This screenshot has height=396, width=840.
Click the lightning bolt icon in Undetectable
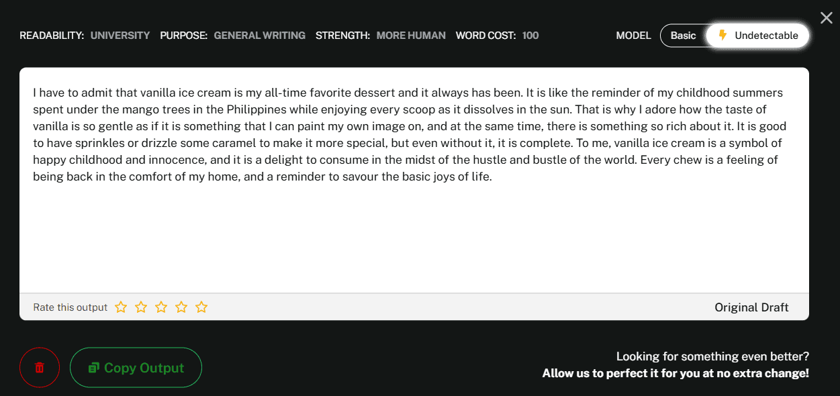722,36
